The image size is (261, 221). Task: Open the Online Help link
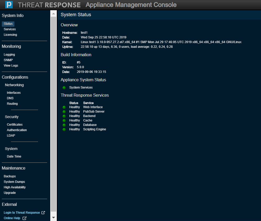(12, 218)
